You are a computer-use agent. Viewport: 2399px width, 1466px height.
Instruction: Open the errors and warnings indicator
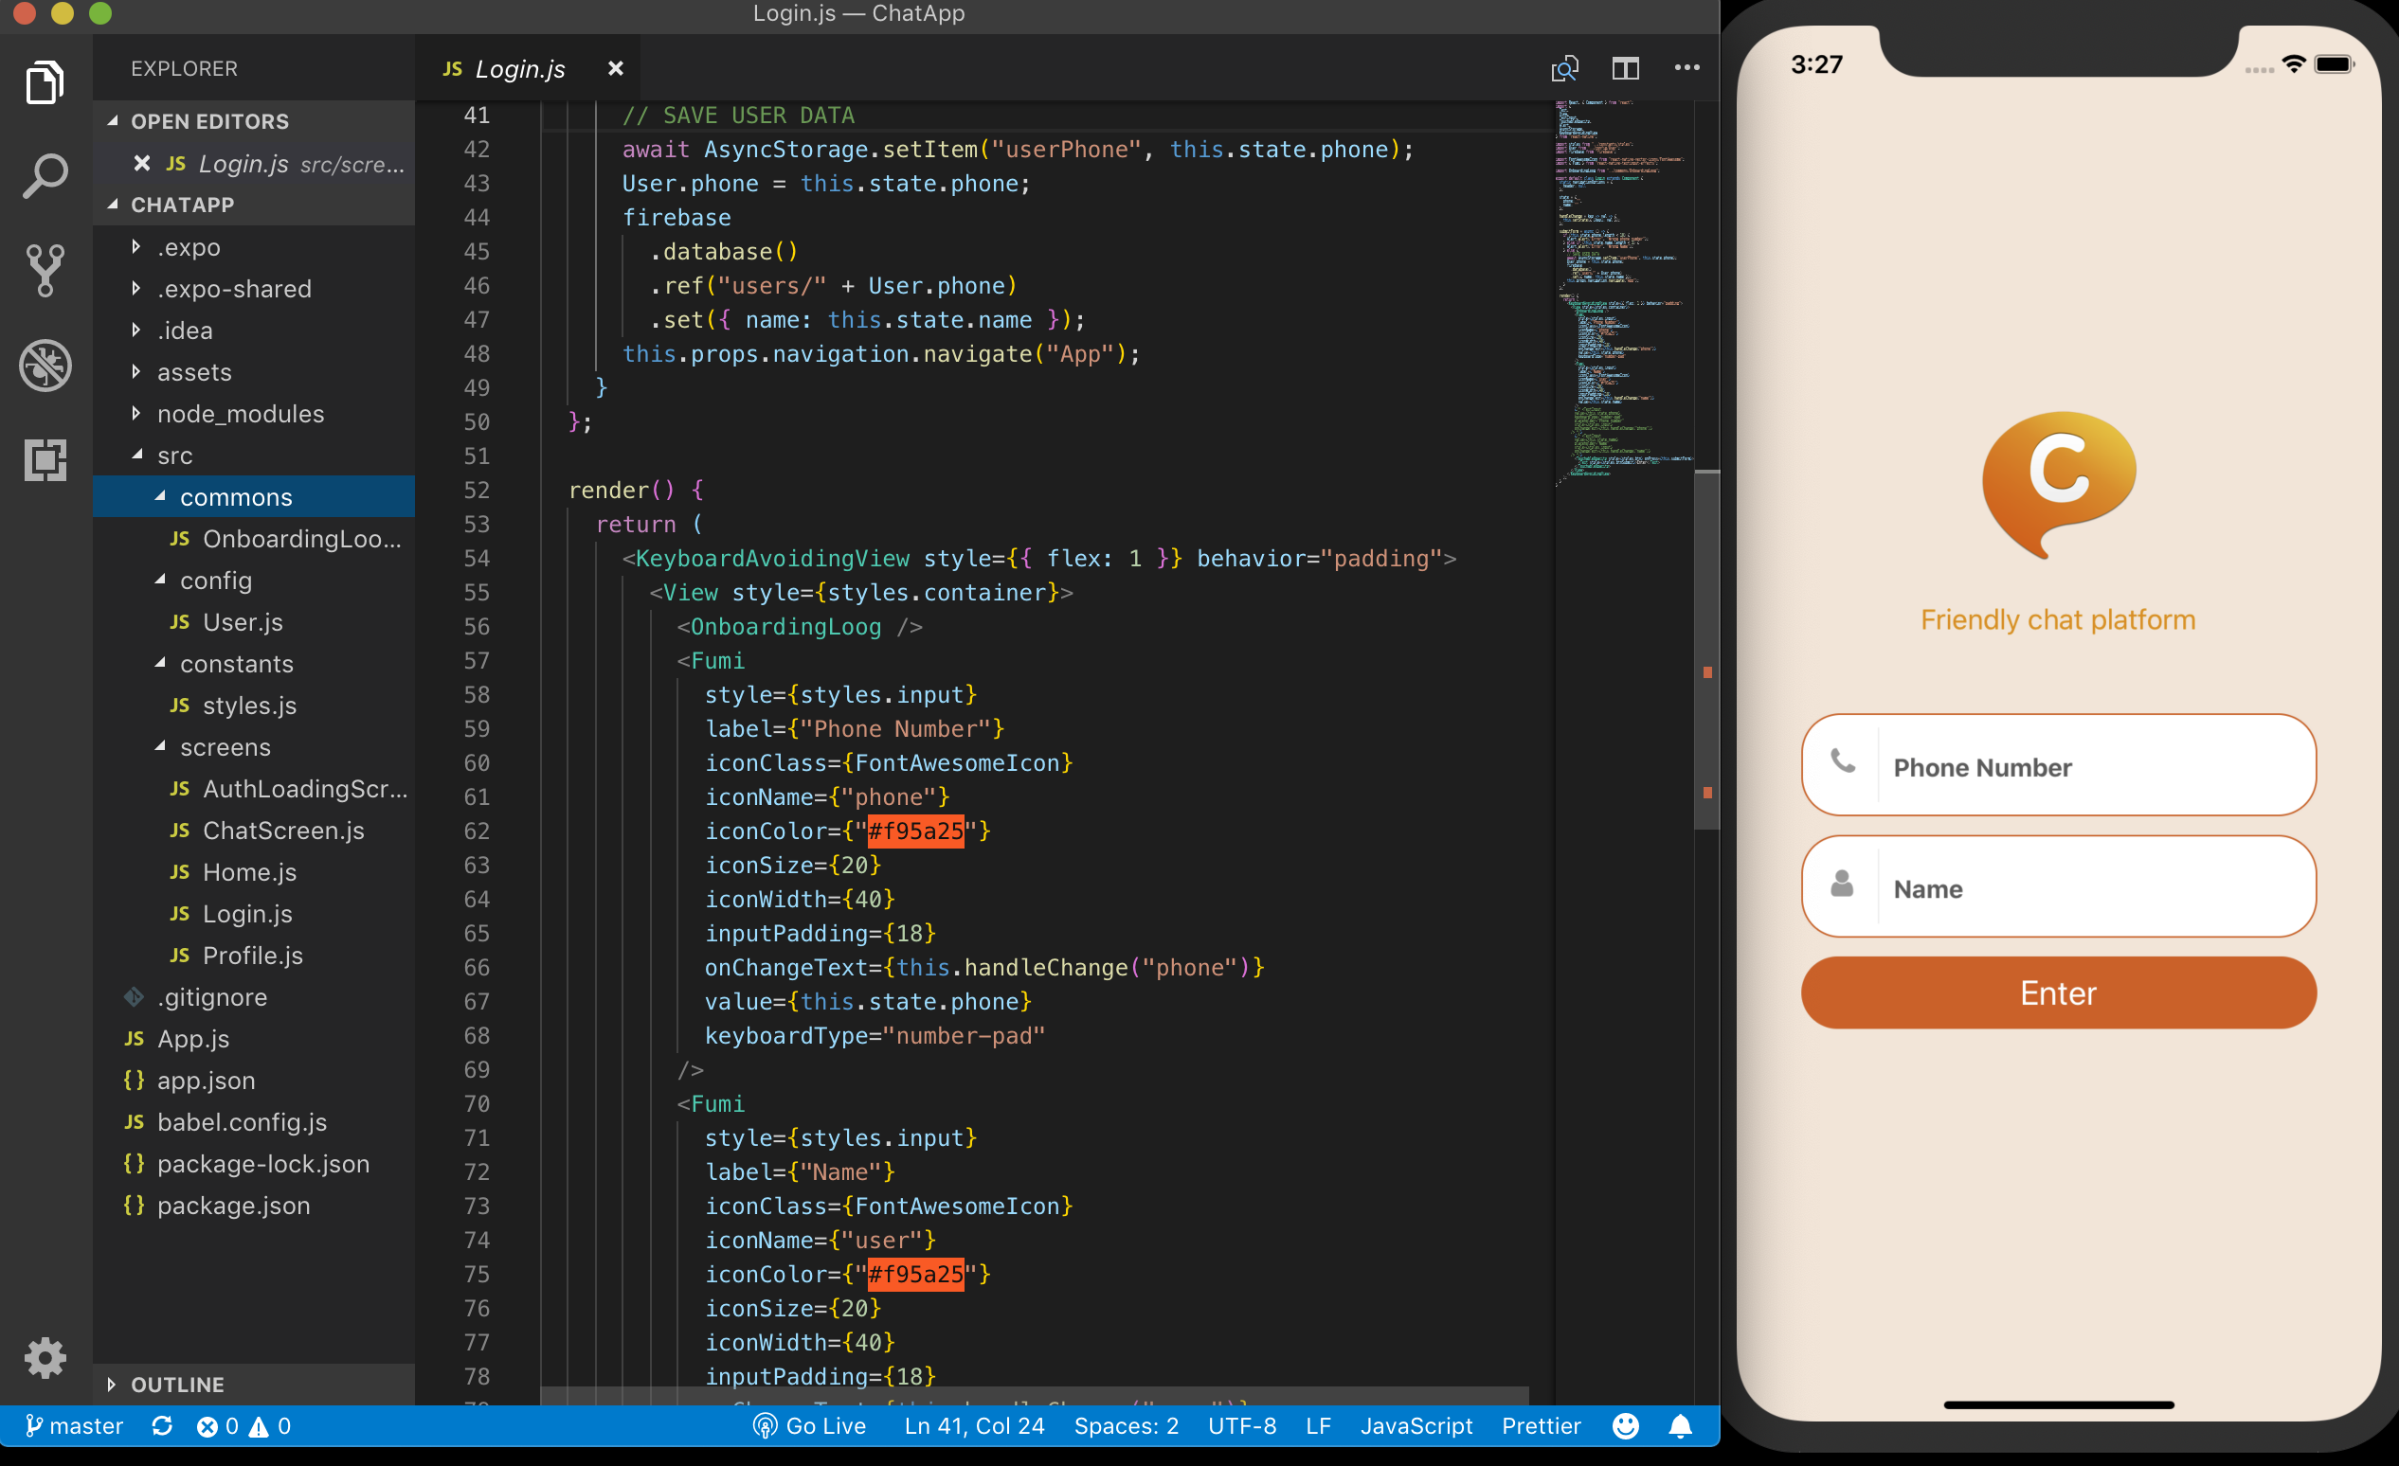coord(243,1425)
